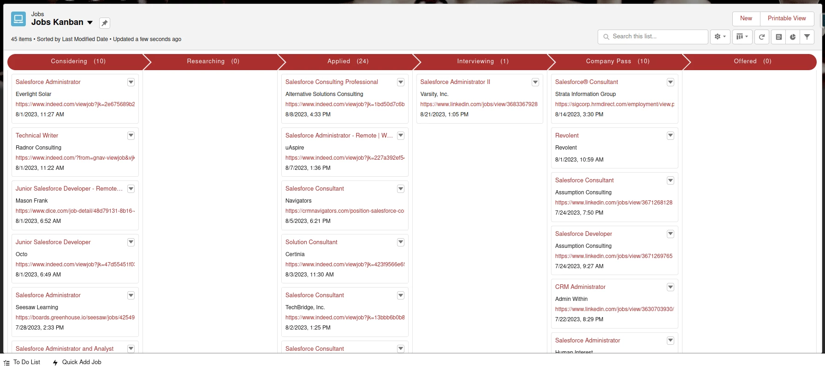Open Salesforce Consulting Professional job
Screen dimensions: 825x372
(x=332, y=82)
